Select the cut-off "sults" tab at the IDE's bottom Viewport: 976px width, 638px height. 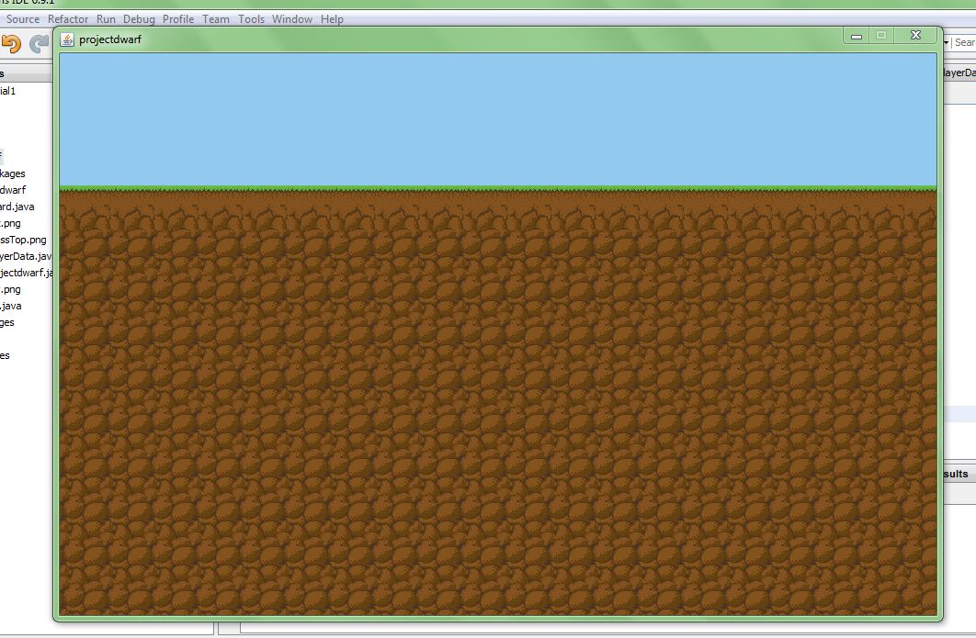(x=956, y=474)
